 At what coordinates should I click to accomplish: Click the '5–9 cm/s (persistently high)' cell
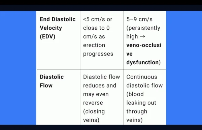click(145, 41)
